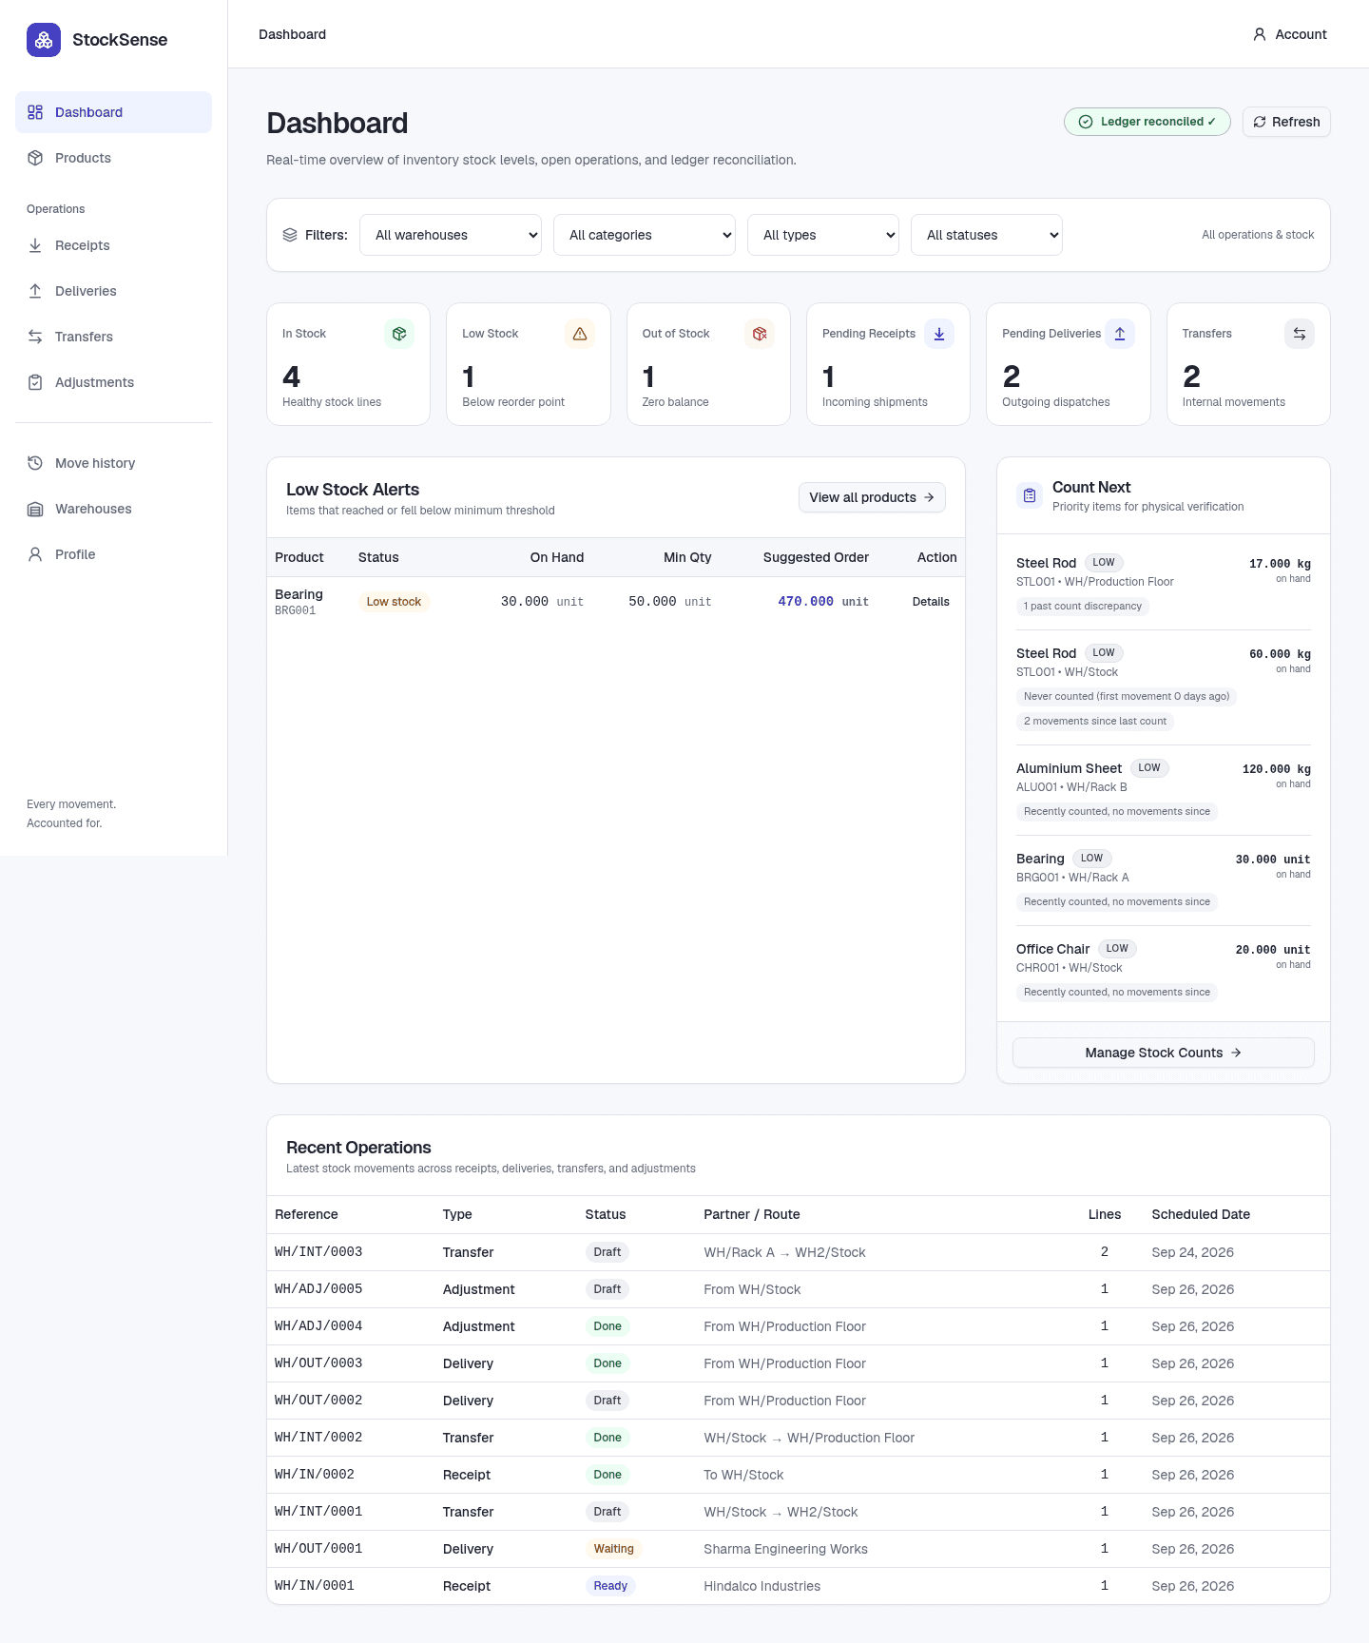Click reference WH/INT/0003 in Recent Operations
Viewport: 1369px width, 1643px height.
click(x=318, y=1252)
